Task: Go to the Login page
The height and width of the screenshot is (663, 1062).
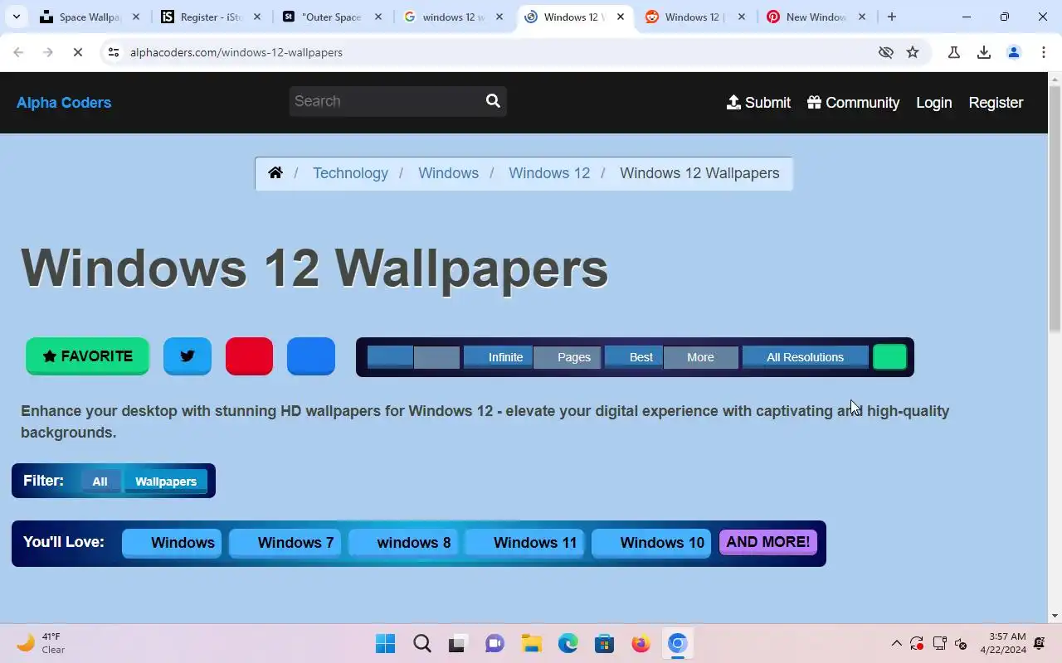Action: [933, 102]
